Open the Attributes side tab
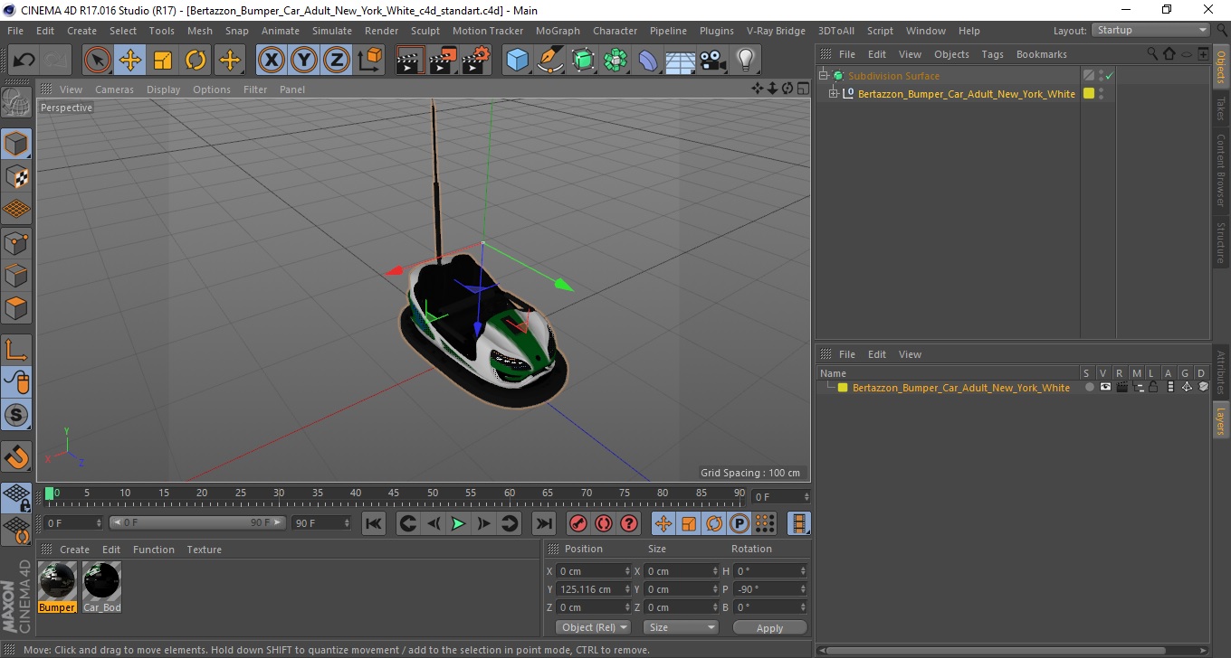The height and width of the screenshot is (658, 1231). tap(1220, 373)
